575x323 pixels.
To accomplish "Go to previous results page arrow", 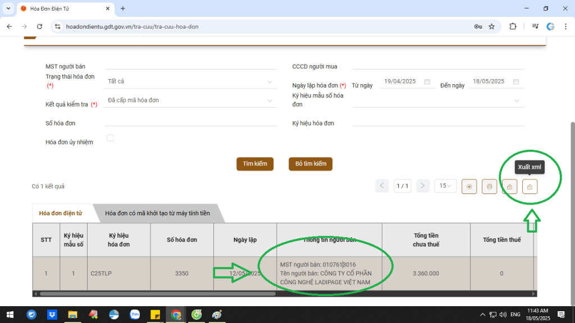I will click(x=382, y=186).
